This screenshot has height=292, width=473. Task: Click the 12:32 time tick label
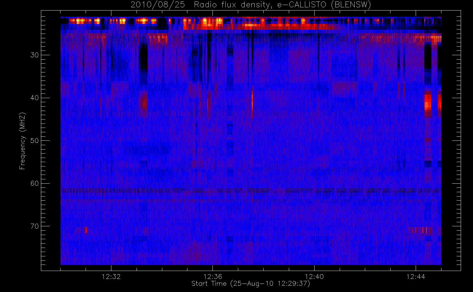pos(111,277)
